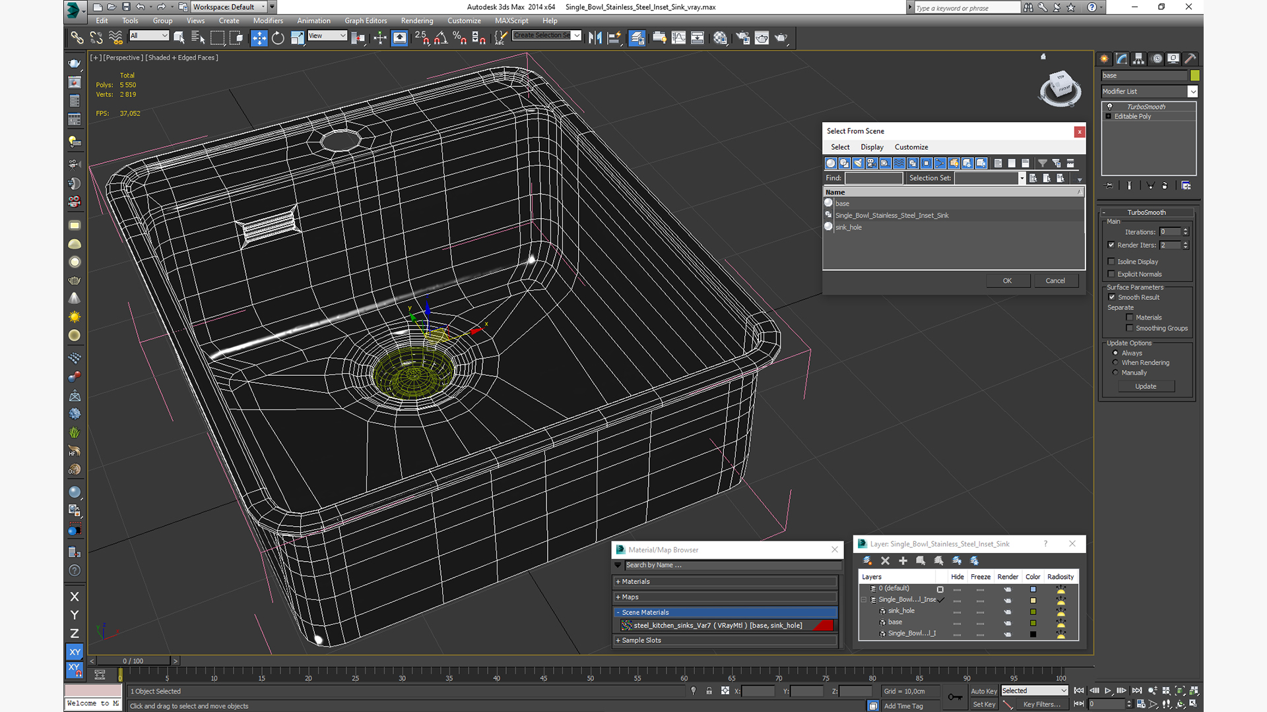The image size is (1267, 712).
Task: Click the TurboSmooth Update button
Action: (1146, 386)
